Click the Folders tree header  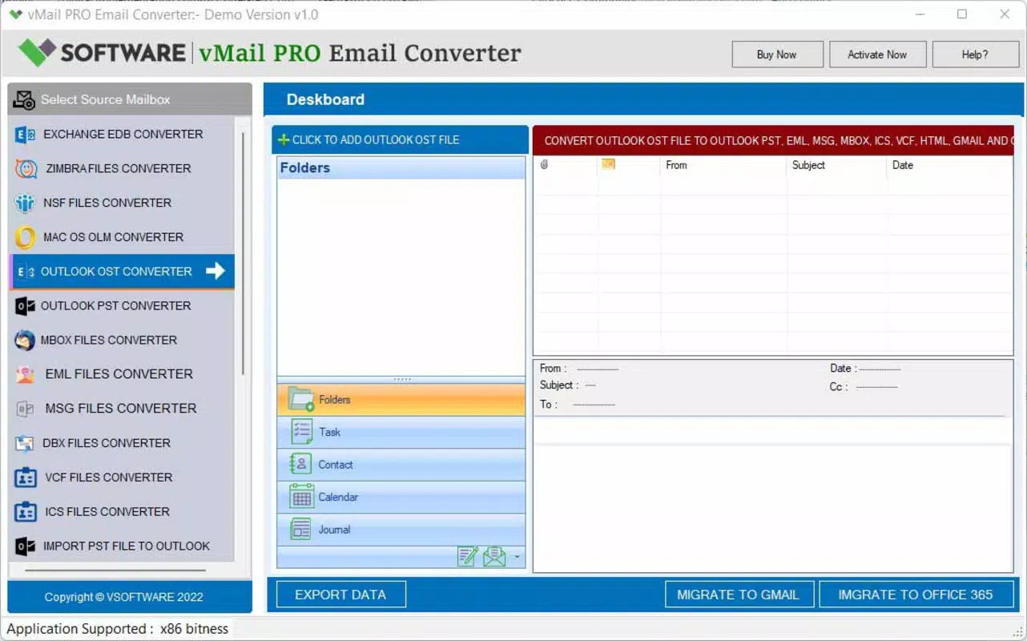click(401, 167)
